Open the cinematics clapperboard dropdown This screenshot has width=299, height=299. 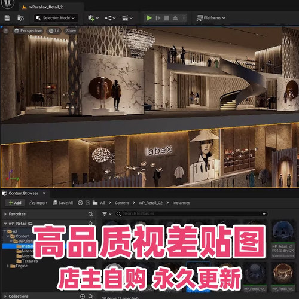[x=127, y=18]
